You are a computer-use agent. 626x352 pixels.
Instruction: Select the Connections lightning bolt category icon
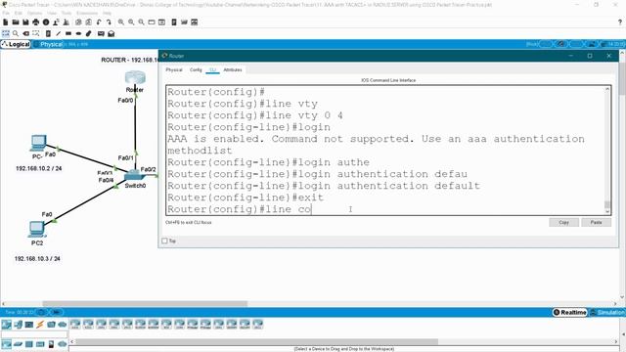(x=40, y=325)
